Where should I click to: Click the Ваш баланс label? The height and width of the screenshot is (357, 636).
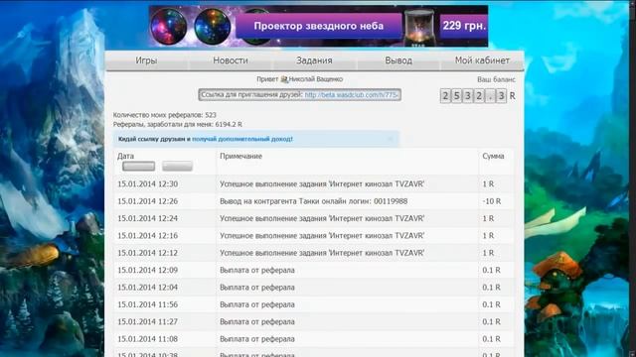496,79
